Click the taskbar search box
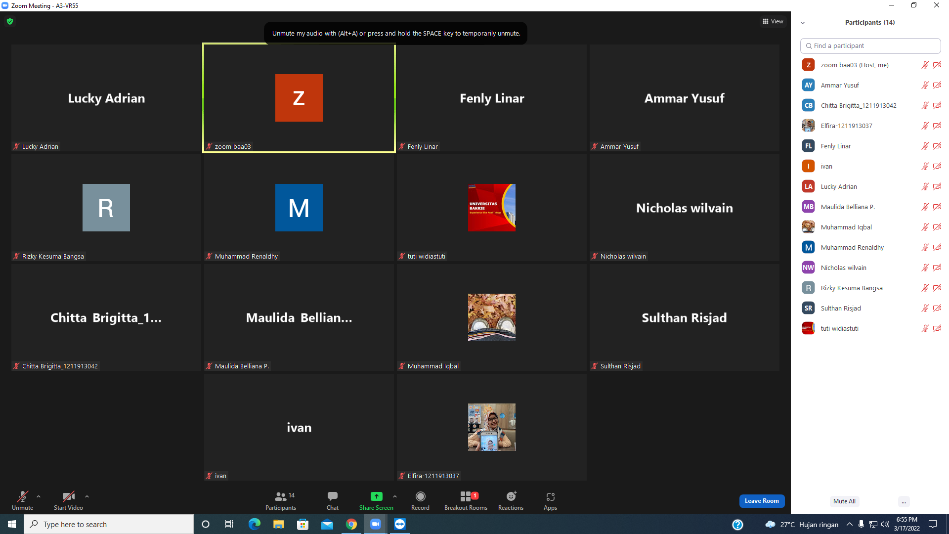Image resolution: width=949 pixels, height=534 pixels. (109, 524)
